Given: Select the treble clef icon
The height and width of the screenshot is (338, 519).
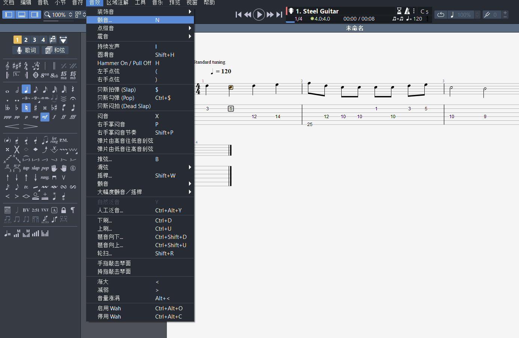Looking at the screenshot, I should point(7,66).
